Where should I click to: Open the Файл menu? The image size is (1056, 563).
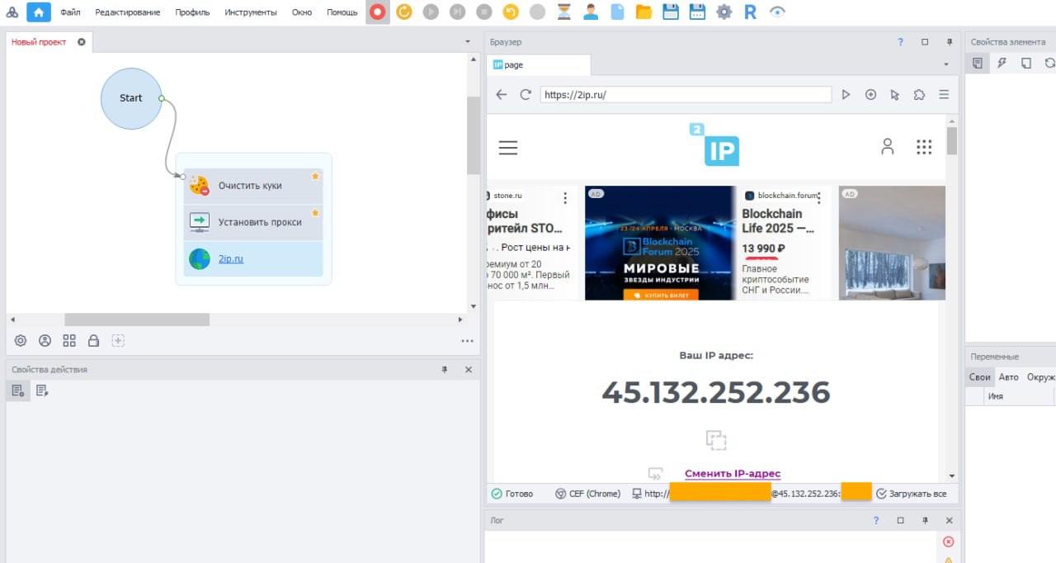pos(70,12)
